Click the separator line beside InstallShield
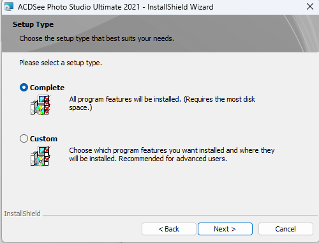 point(180,216)
